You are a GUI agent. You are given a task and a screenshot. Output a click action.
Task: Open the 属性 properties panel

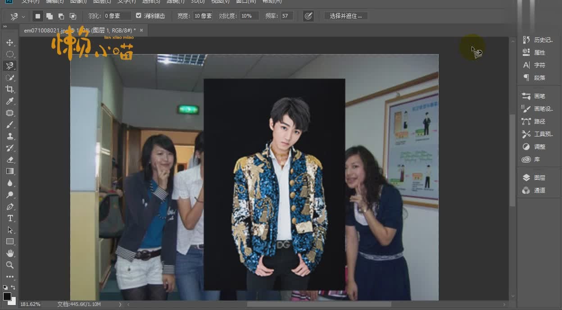[x=534, y=52]
